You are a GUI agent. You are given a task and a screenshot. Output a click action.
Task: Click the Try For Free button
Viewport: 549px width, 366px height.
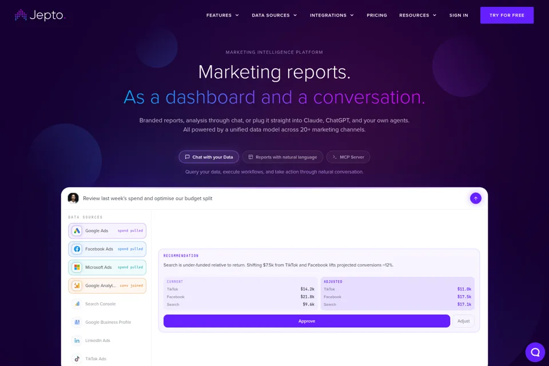point(507,15)
